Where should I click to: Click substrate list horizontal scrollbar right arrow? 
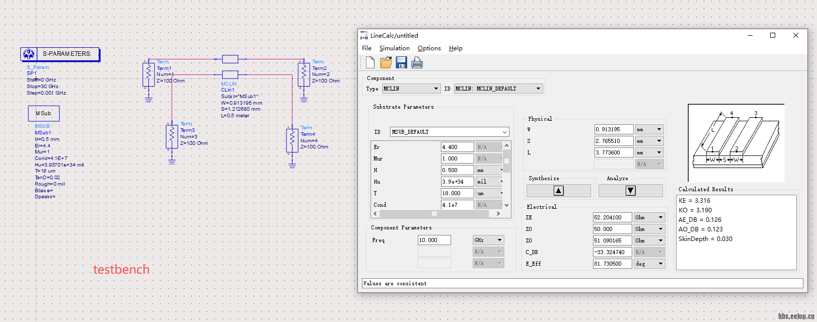tap(498, 213)
